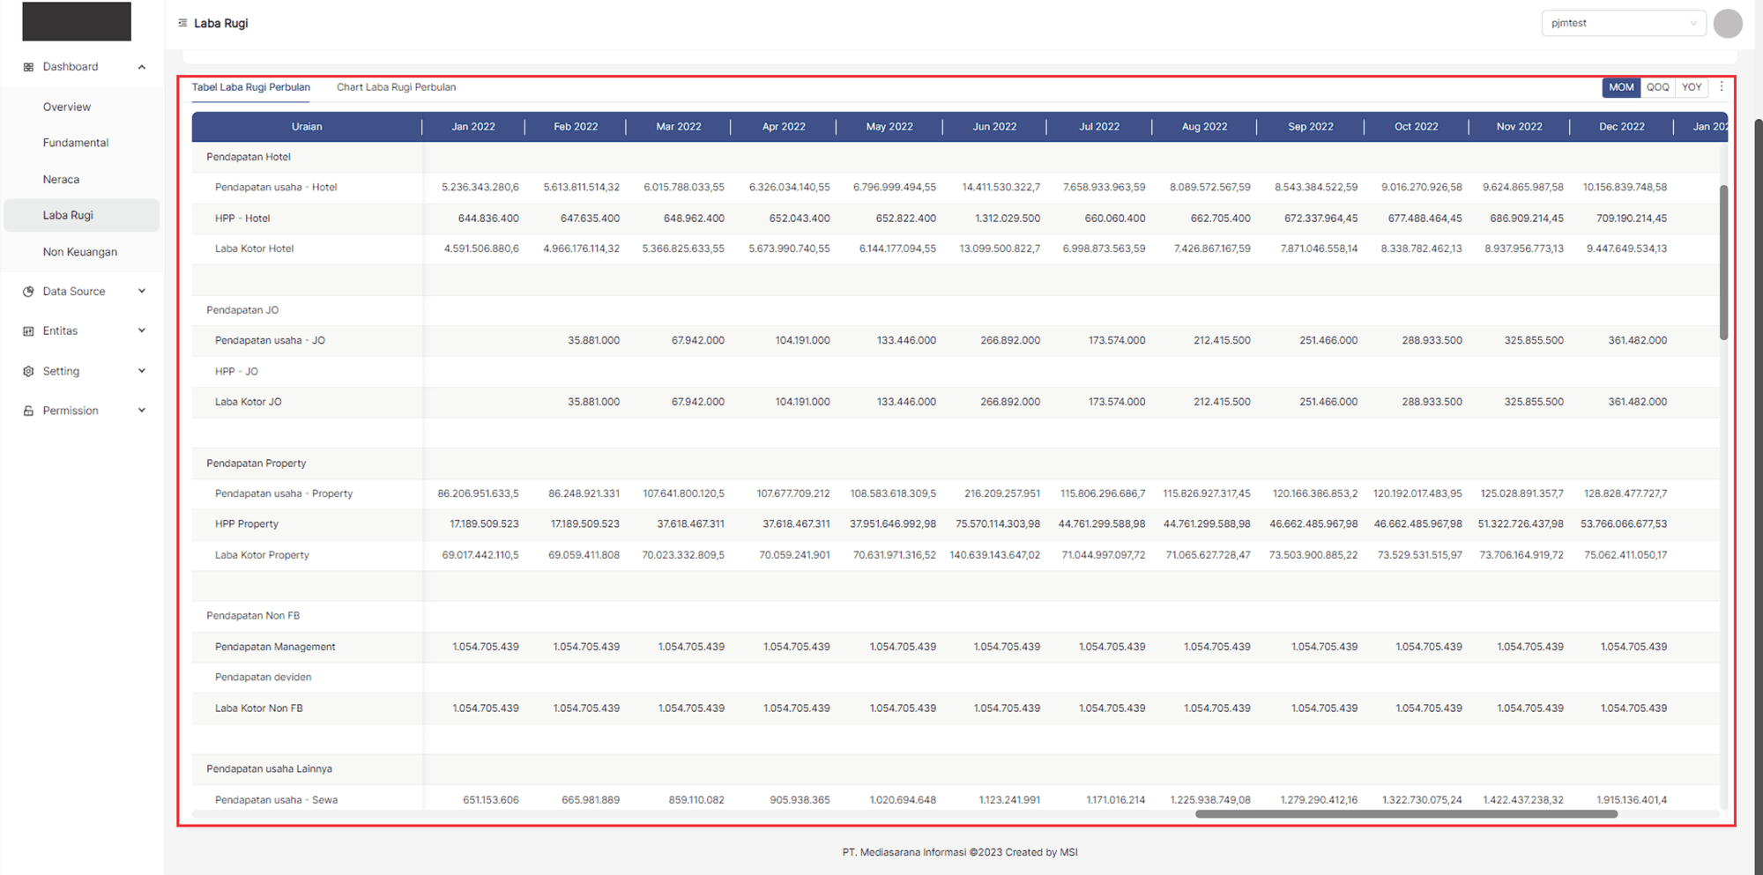This screenshot has width=1763, height=875.
Task: Click the Dashboard grid icon in sidebar
Action: (x=28, y=67)
